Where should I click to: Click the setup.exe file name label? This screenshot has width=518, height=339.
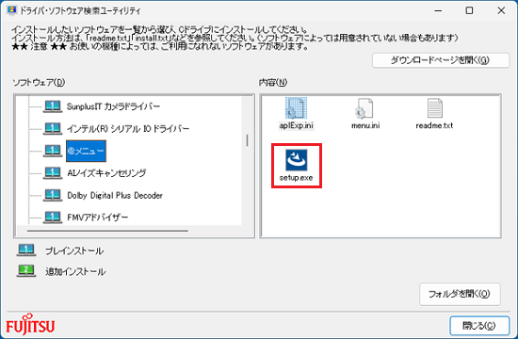click(x=296, y=178)
